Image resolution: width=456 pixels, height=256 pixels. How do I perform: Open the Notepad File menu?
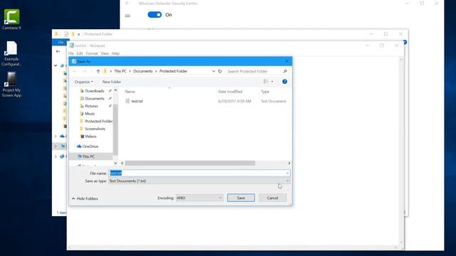(x=71, y=53)
